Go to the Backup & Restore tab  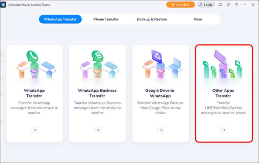pos(152,19)
